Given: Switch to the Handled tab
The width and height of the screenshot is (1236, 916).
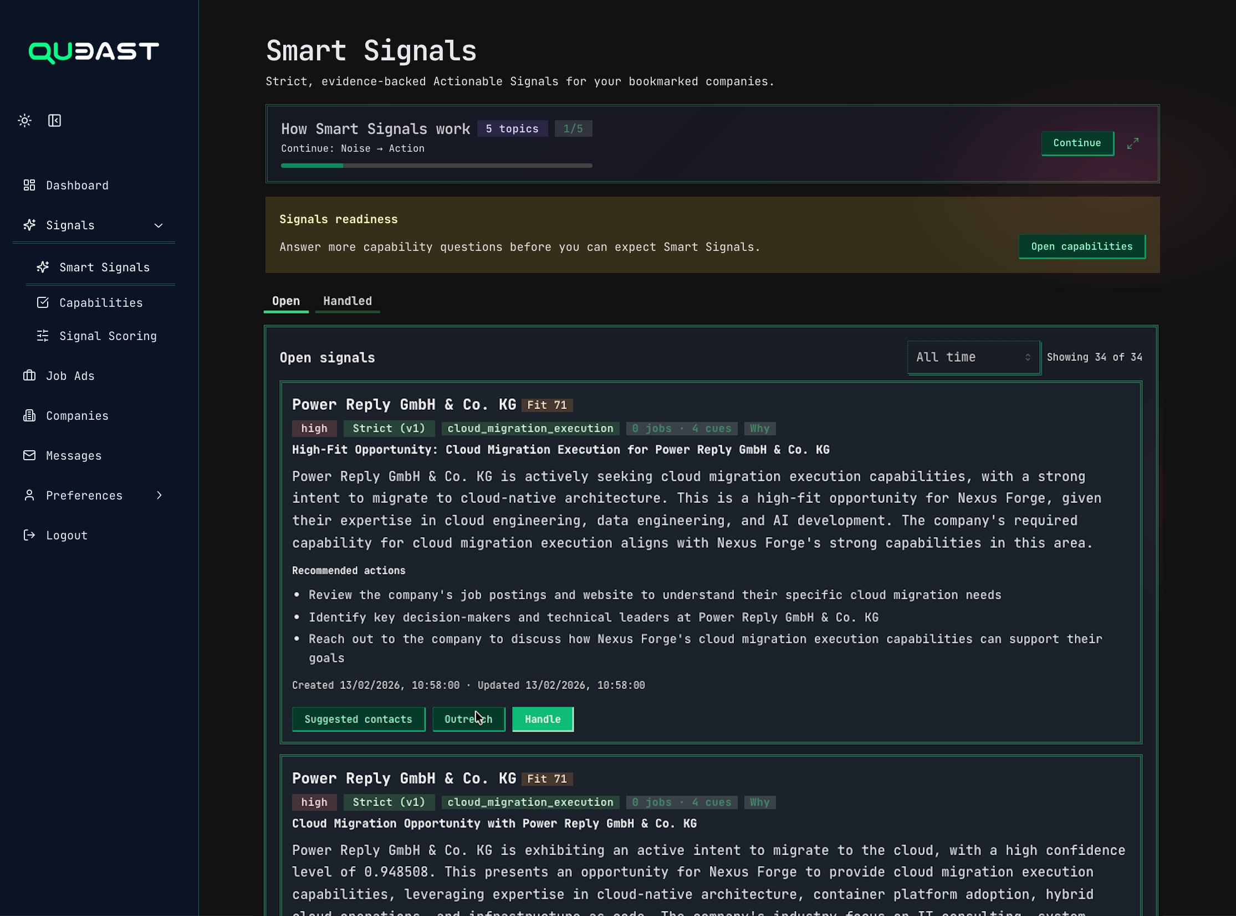Looking at the screenshot, I should coord(348,301).
